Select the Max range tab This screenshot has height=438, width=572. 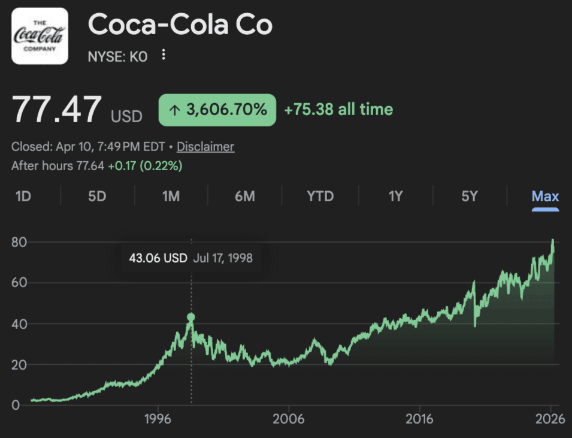[545, 197]
